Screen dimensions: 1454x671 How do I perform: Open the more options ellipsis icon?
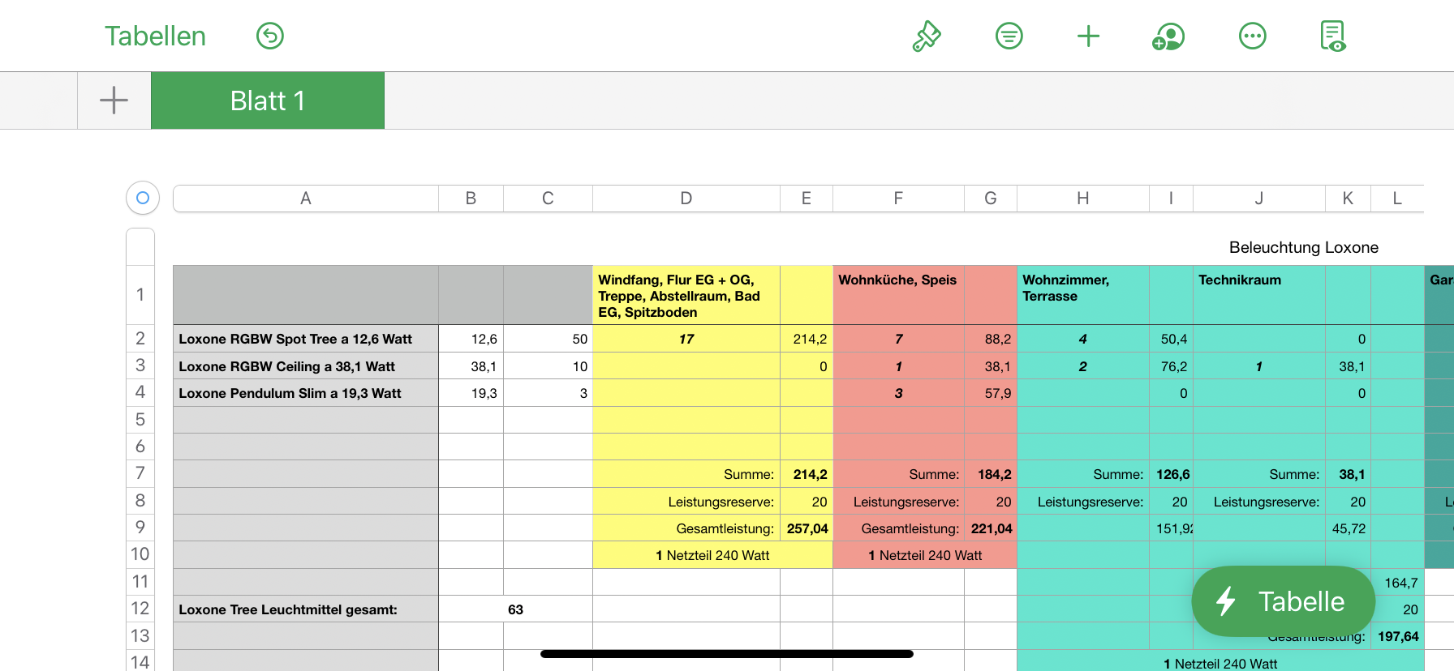click(1253, 36)
